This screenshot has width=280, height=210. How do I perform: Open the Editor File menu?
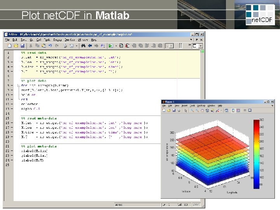(x=7, y=40)
